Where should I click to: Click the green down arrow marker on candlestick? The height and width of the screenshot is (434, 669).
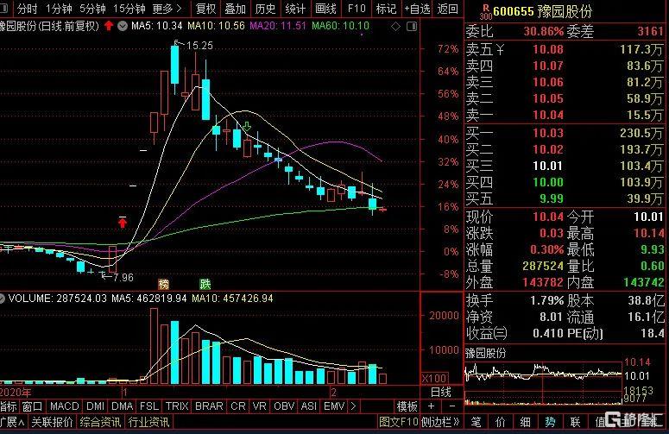(247, 126)
